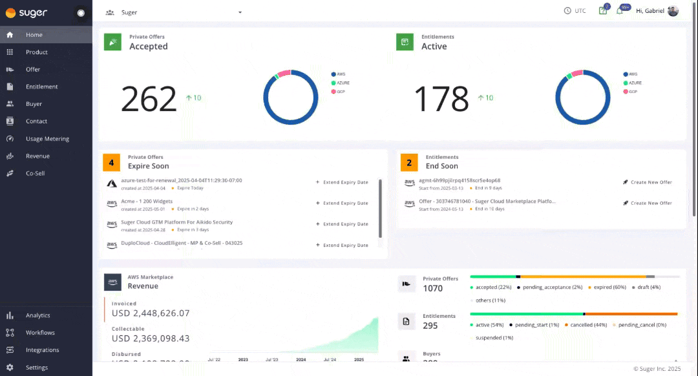Click the Expire Soon list scrollbar

point(380,208)
